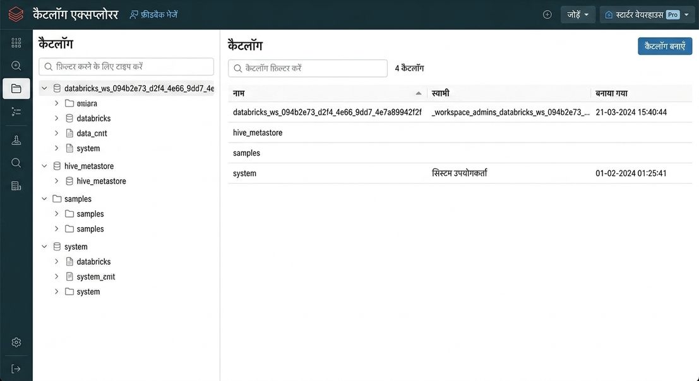The width and height of the screenshot is (699, 381).
Task: Open the स्टार्टर वेयरहाउस Pro dropdown
Action: point(647,15)
